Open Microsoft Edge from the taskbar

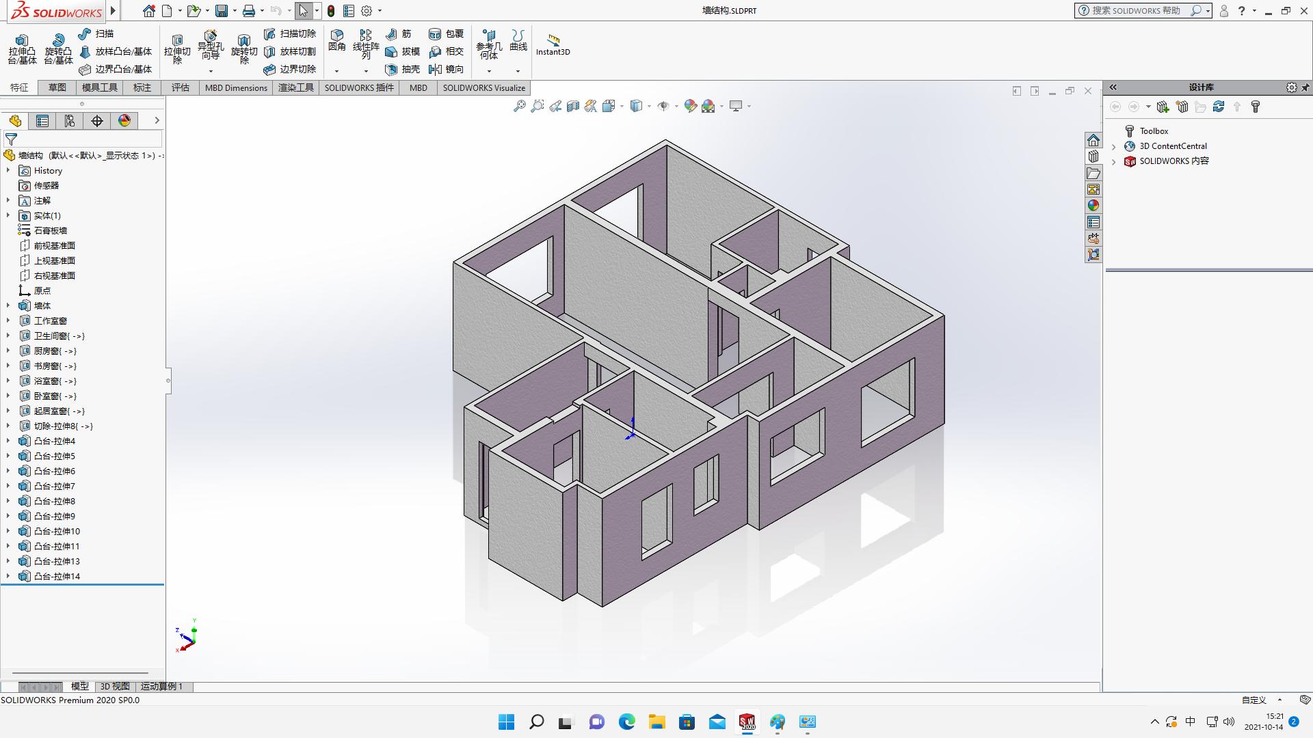pyautogui.click(x=627, y=722)
